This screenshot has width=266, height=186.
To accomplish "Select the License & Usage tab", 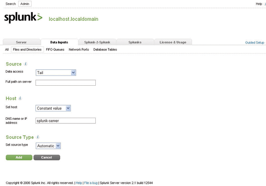I will click(173, 42).
